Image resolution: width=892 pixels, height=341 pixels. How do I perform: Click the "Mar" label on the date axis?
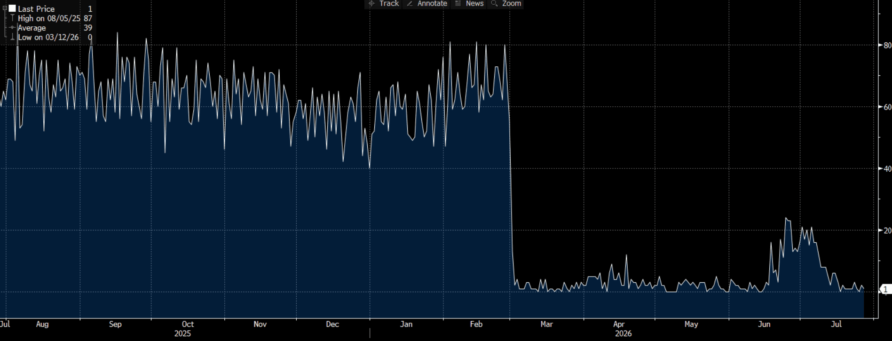[547, 324]
